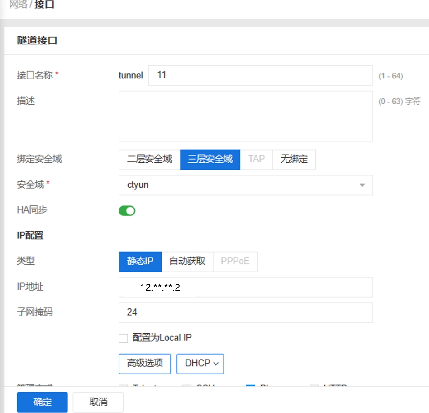Screen dimensions: 429x413
Task: Open the 高级选项 advanced options
Action: pos(144,364)
